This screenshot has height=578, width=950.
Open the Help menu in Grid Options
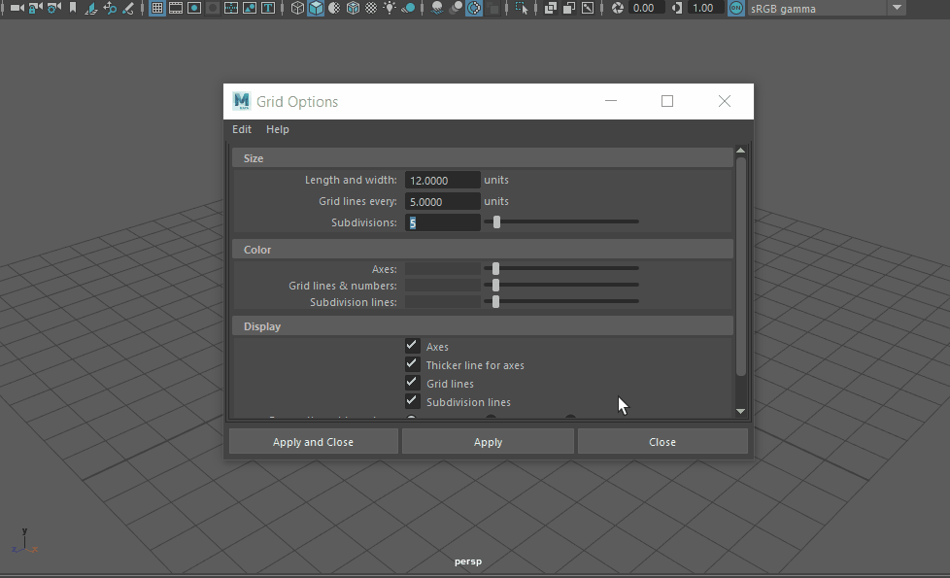point(278,129)
